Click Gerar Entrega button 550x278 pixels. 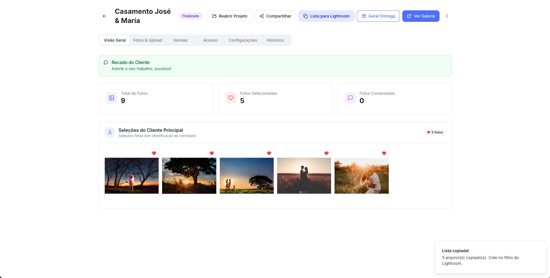[378, 16]
